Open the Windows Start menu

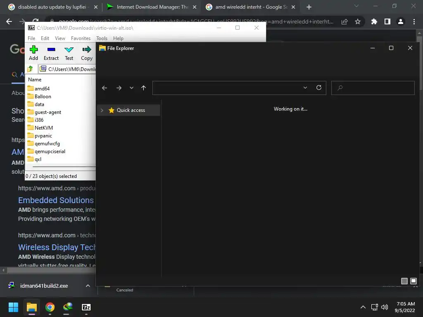[13, 307]
